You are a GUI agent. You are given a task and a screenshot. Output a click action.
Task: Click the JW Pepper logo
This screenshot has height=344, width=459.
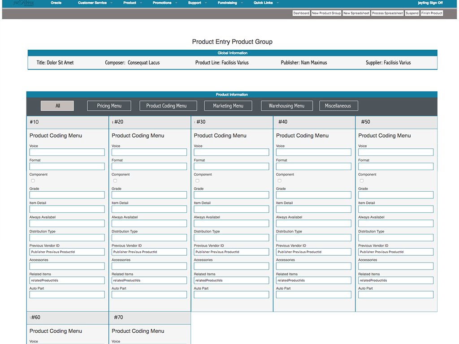[x=23, y=3]
